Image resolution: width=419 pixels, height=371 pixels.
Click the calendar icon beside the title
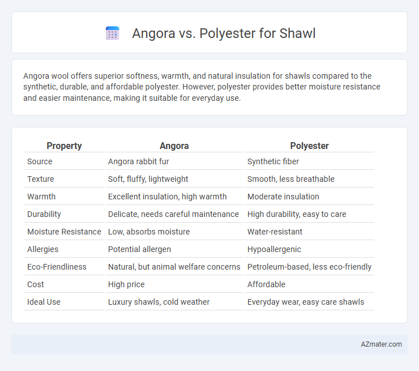[x=113, y=33]
